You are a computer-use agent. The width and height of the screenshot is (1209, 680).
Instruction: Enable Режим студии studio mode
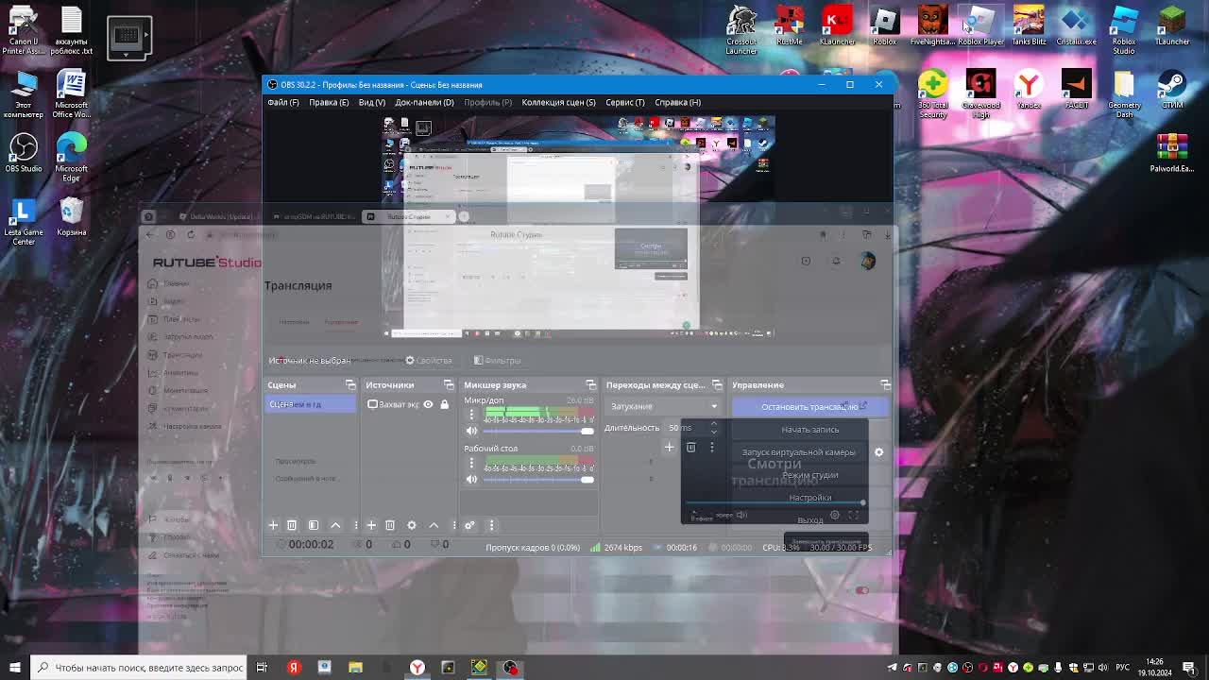(809, 475)
